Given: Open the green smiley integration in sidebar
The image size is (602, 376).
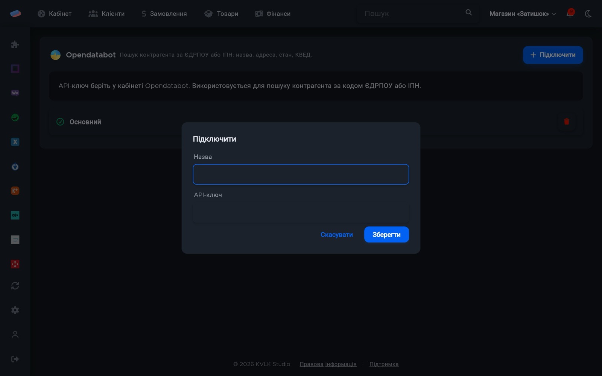Looking at the screenshot, I should (x=15, y=117).
